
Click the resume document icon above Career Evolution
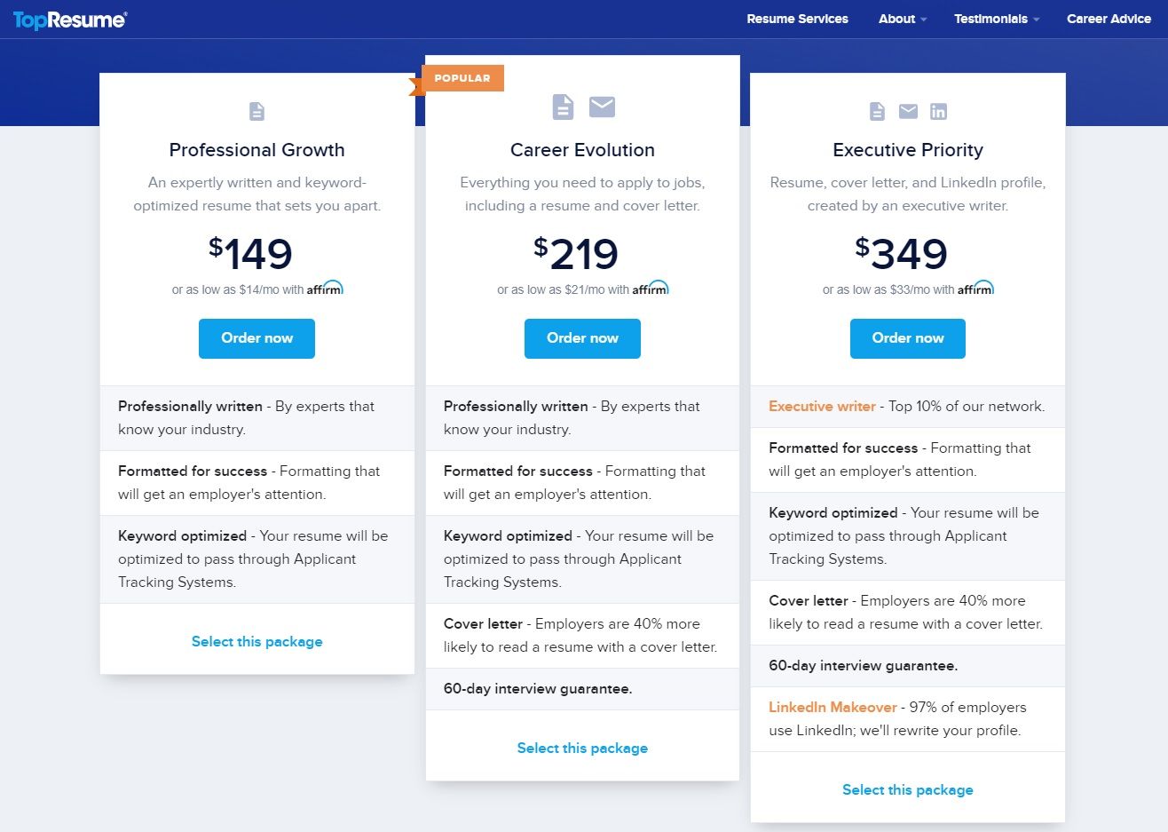tap(564, 107)
